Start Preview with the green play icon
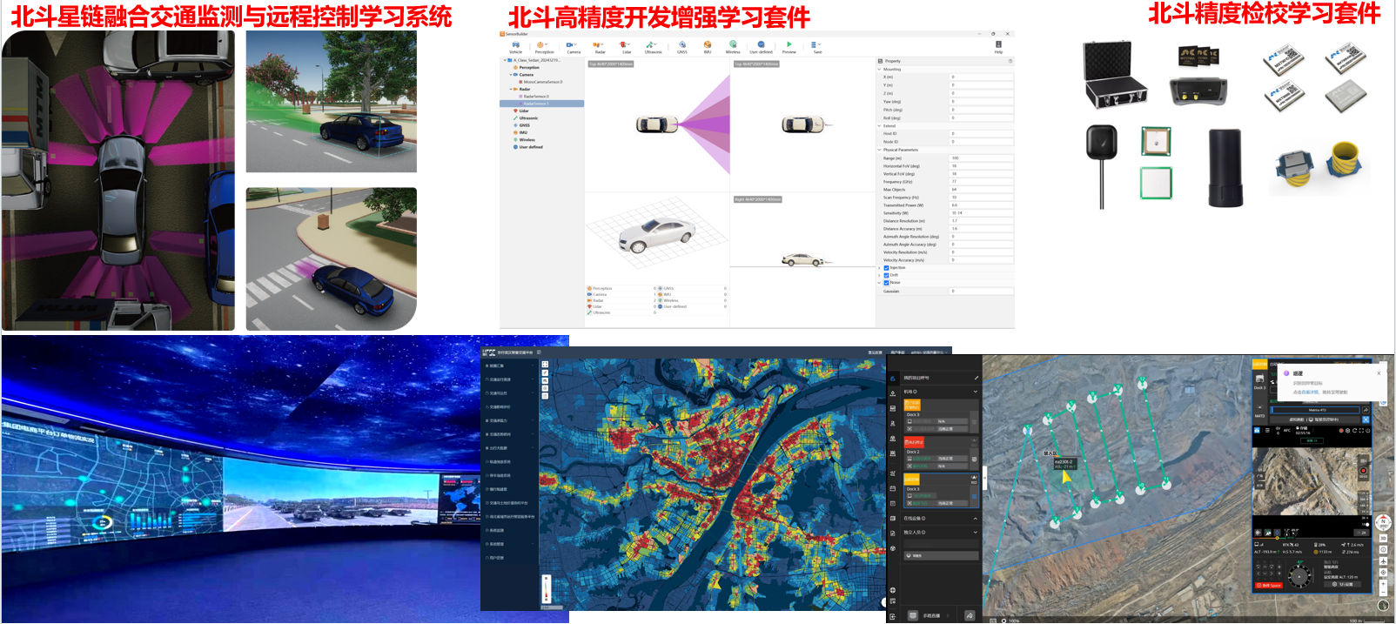Viewport: 1396px width, 624px height. tap(789, 46)
